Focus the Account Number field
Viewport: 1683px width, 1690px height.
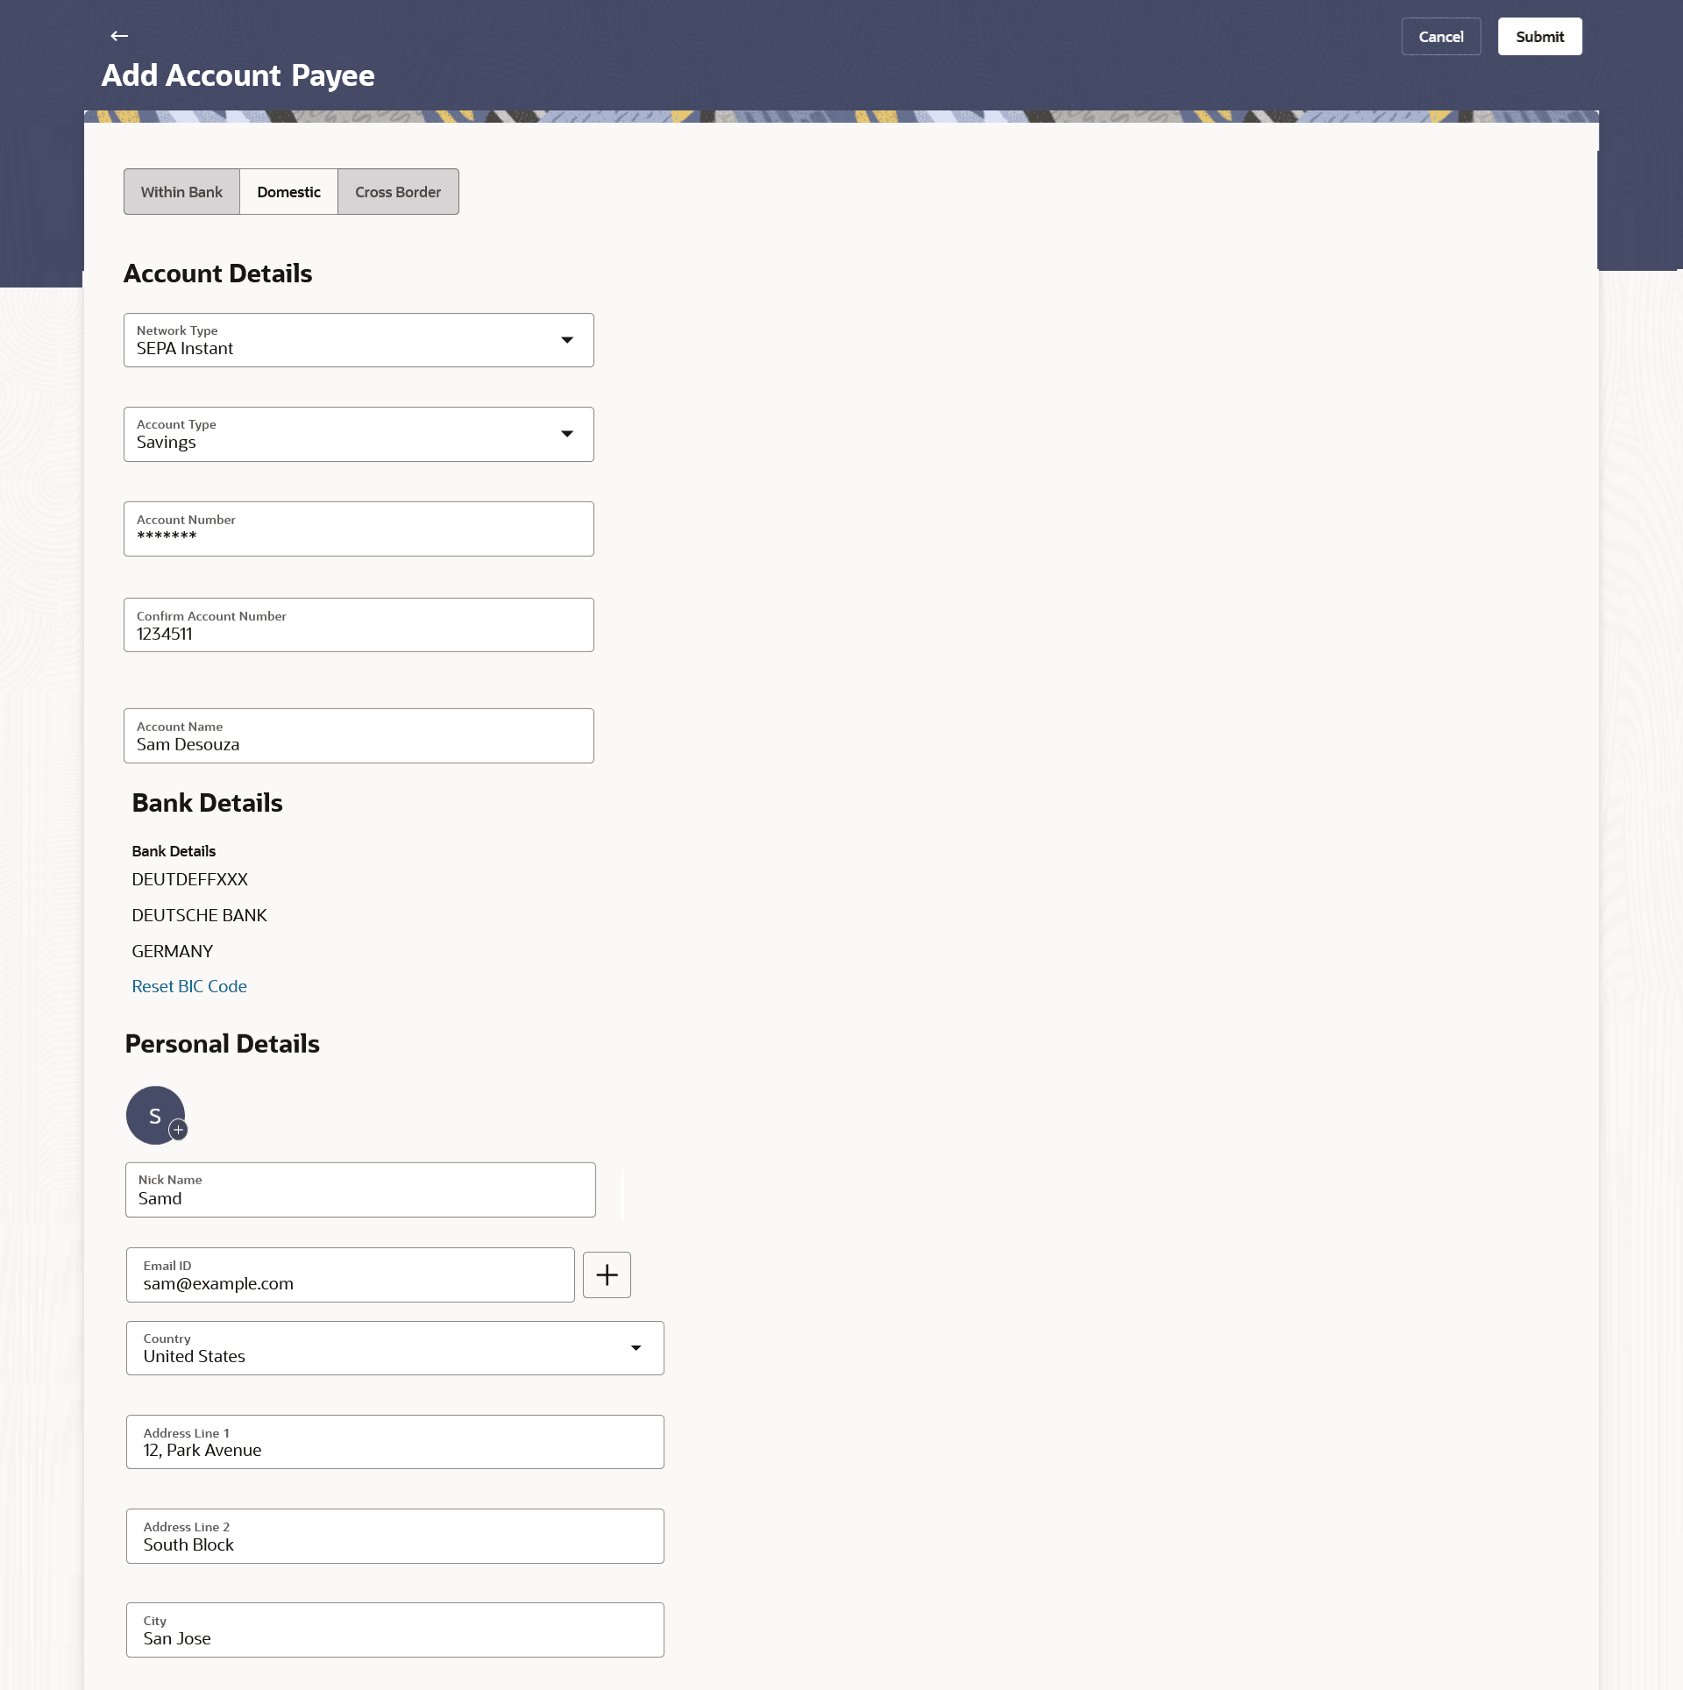coord(359,529)
